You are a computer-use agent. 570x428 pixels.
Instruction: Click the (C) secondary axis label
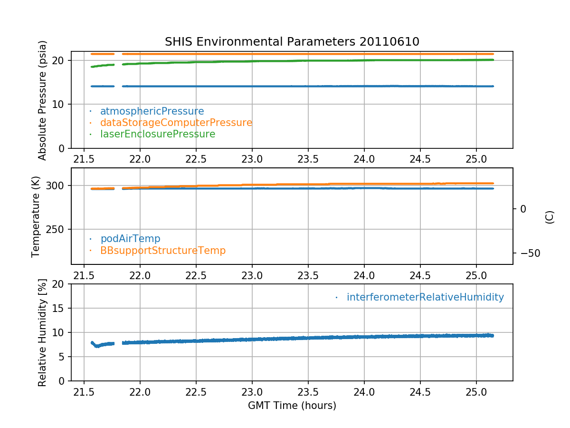[549, 217]
